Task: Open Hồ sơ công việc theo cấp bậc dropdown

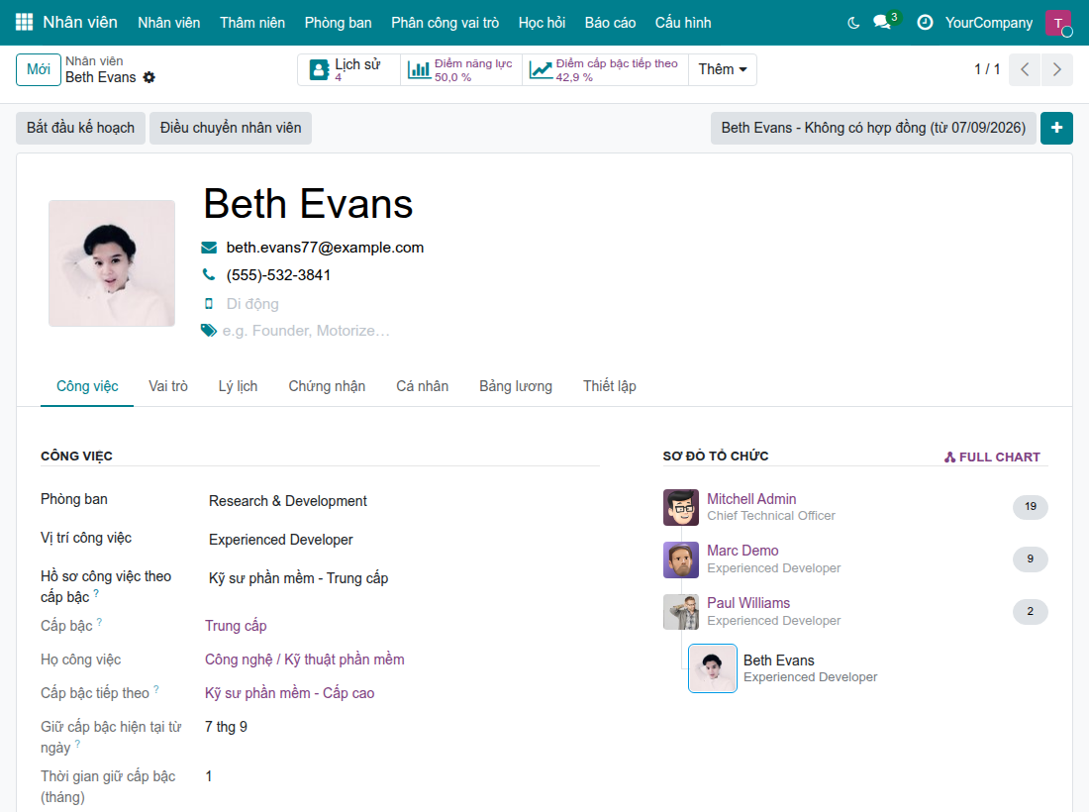Action: (401, 578)
